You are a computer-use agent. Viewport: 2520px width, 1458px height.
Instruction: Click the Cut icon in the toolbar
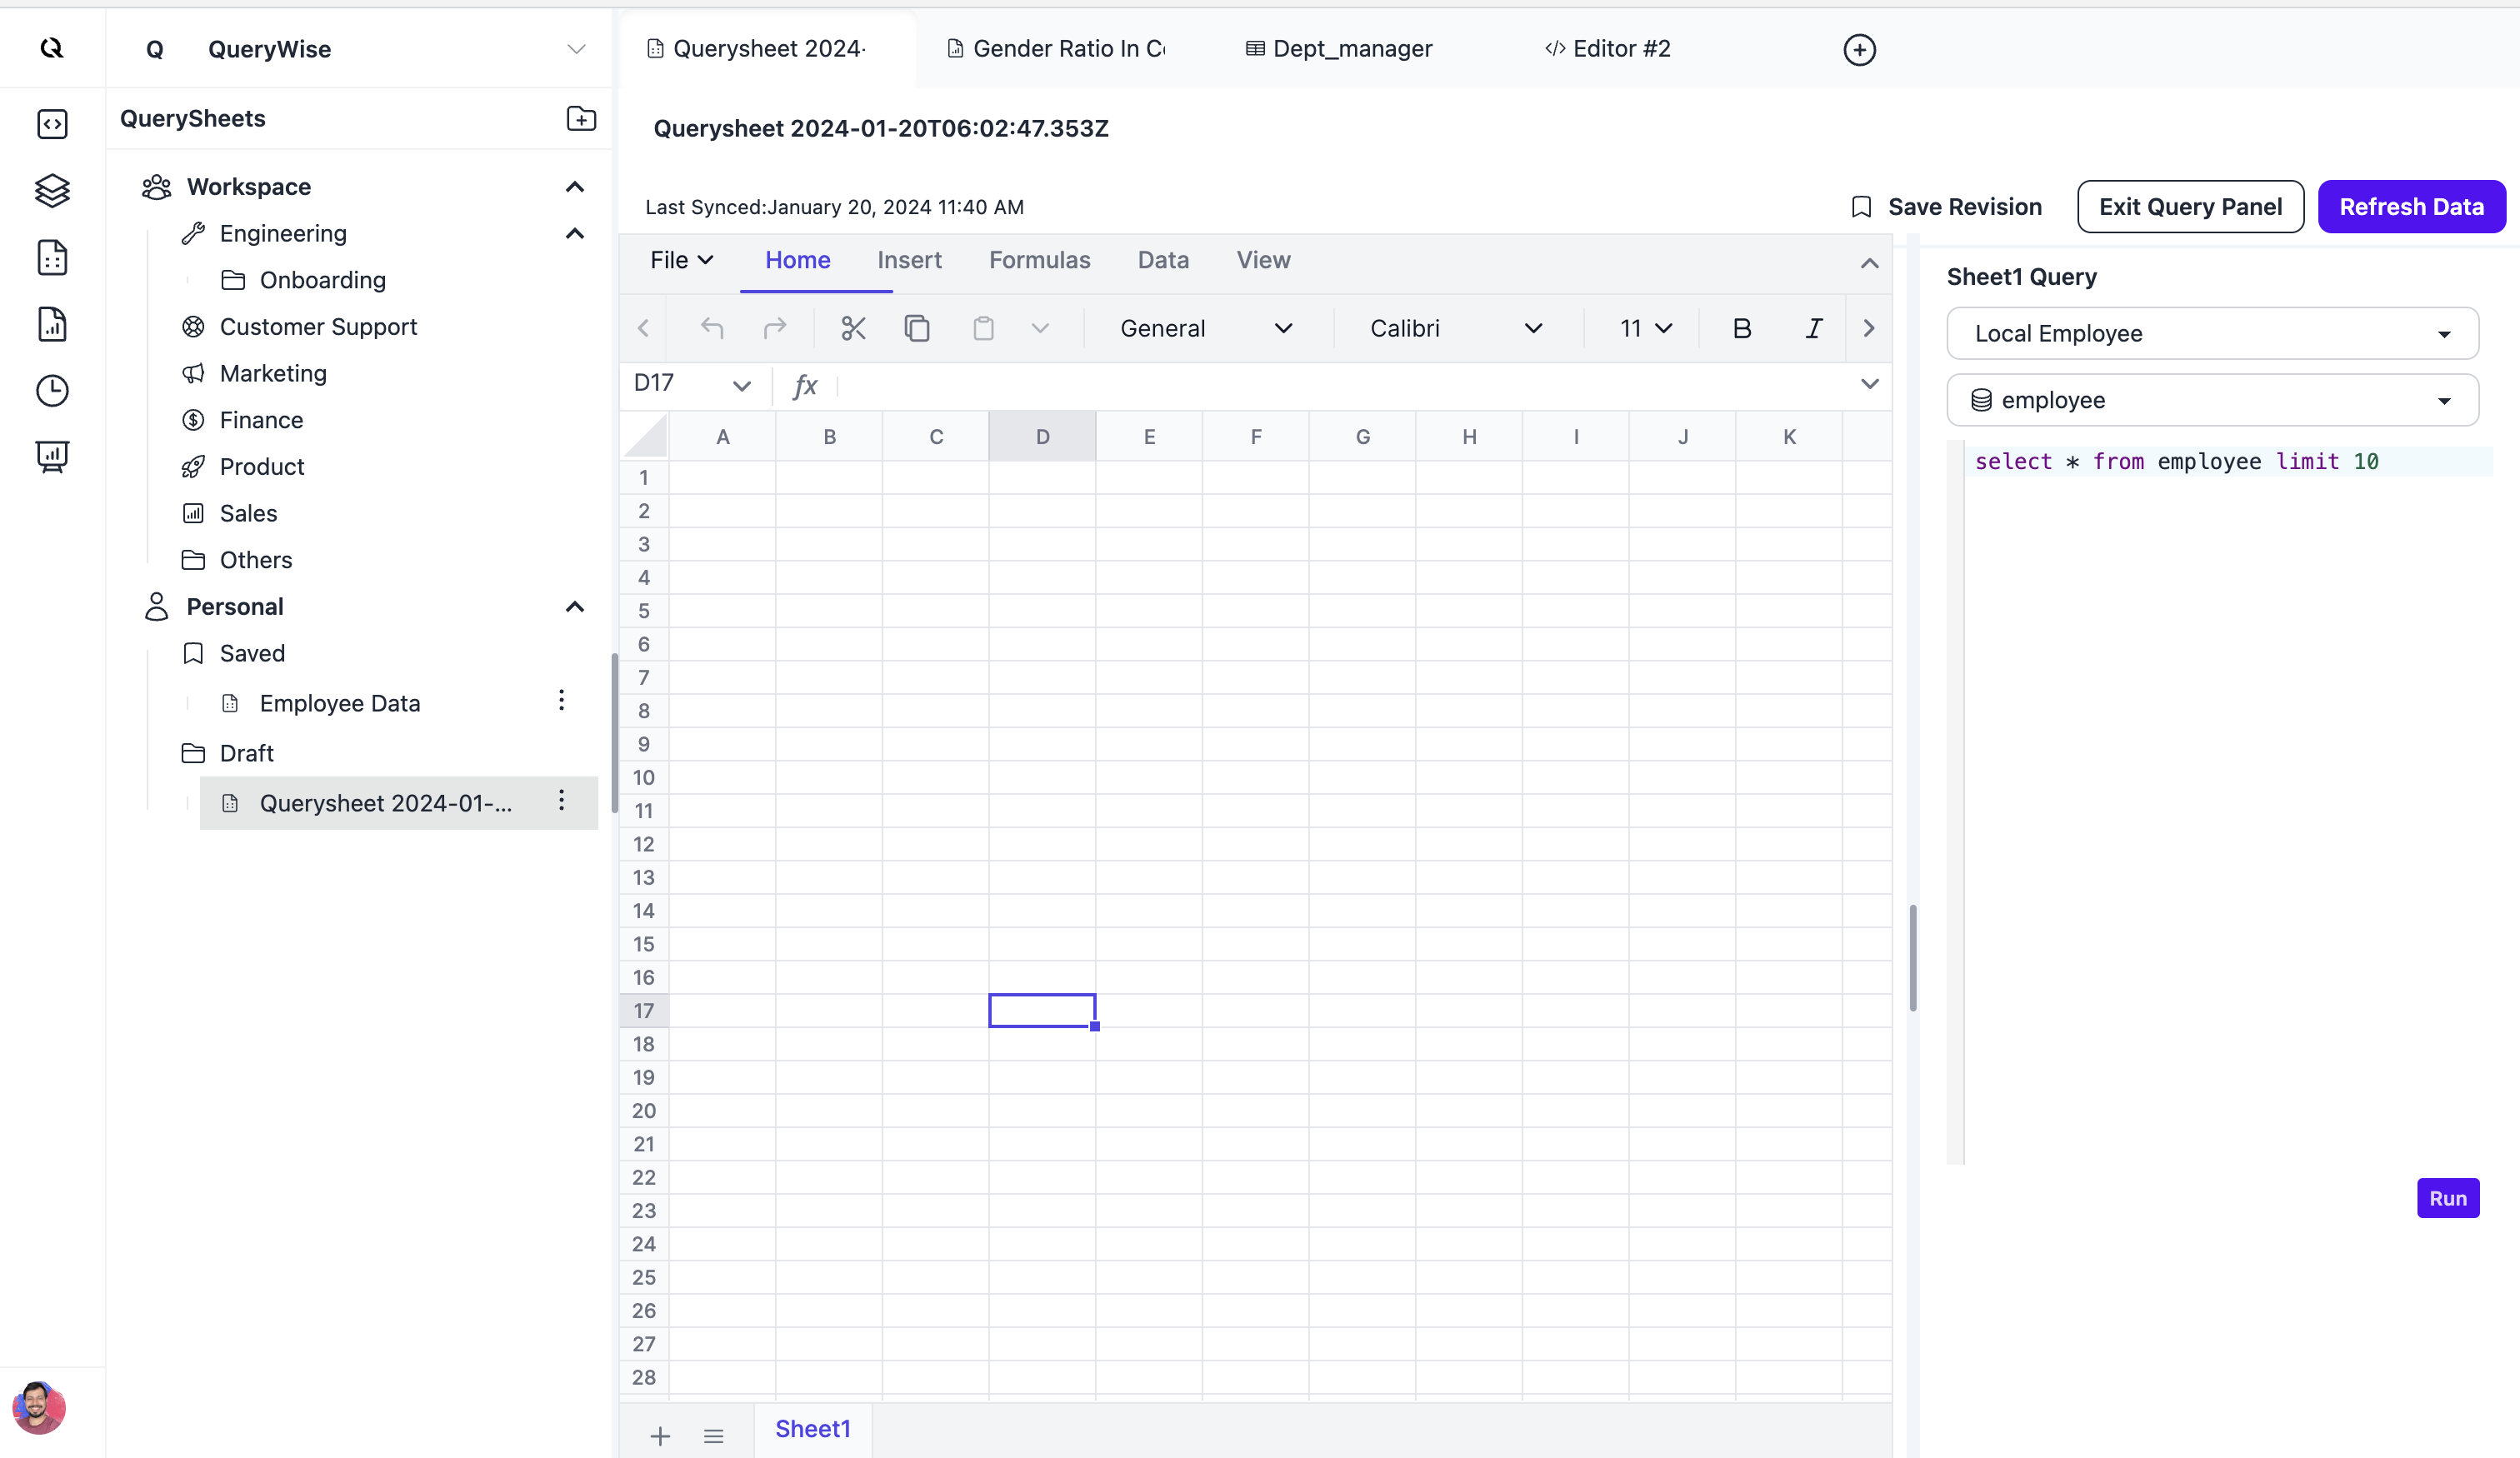[x=852, y=327]
